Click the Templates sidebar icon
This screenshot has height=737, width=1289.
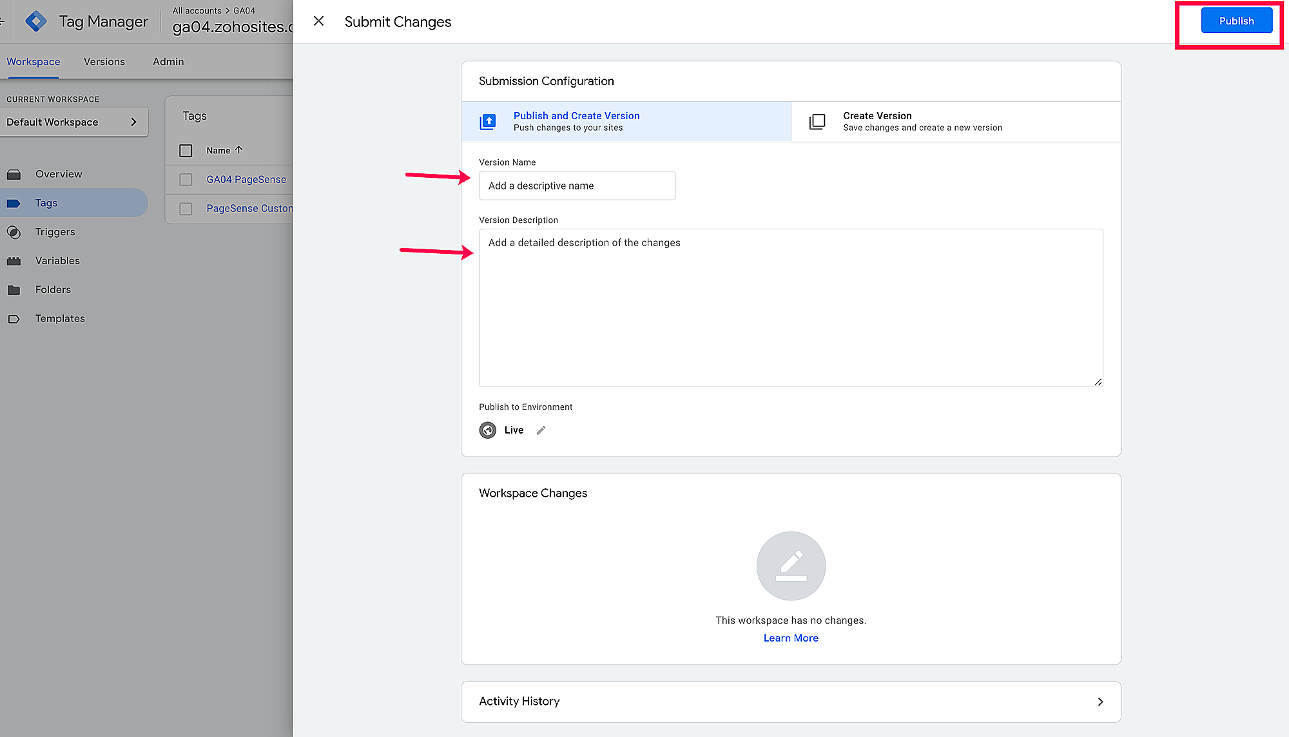tap(14, 319)
